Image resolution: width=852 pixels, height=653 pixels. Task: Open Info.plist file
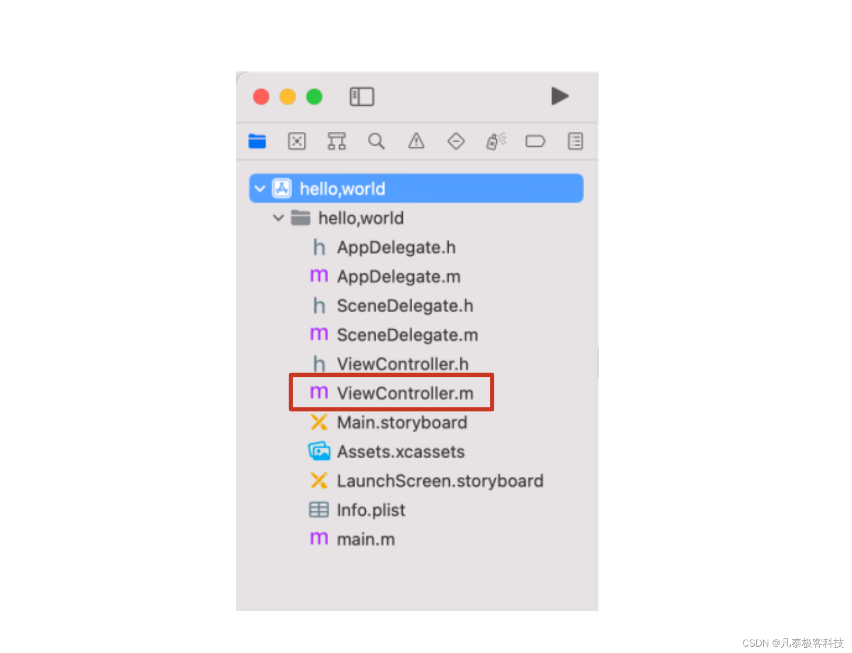(357, 510)
